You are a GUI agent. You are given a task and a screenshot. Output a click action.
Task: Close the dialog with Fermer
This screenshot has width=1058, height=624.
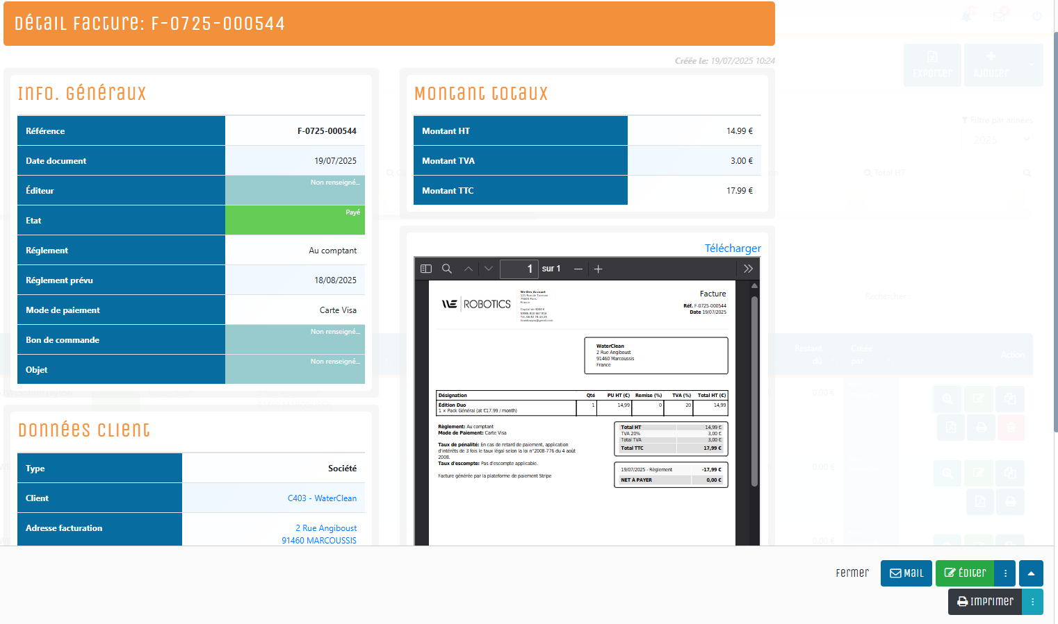coord(852,573)
